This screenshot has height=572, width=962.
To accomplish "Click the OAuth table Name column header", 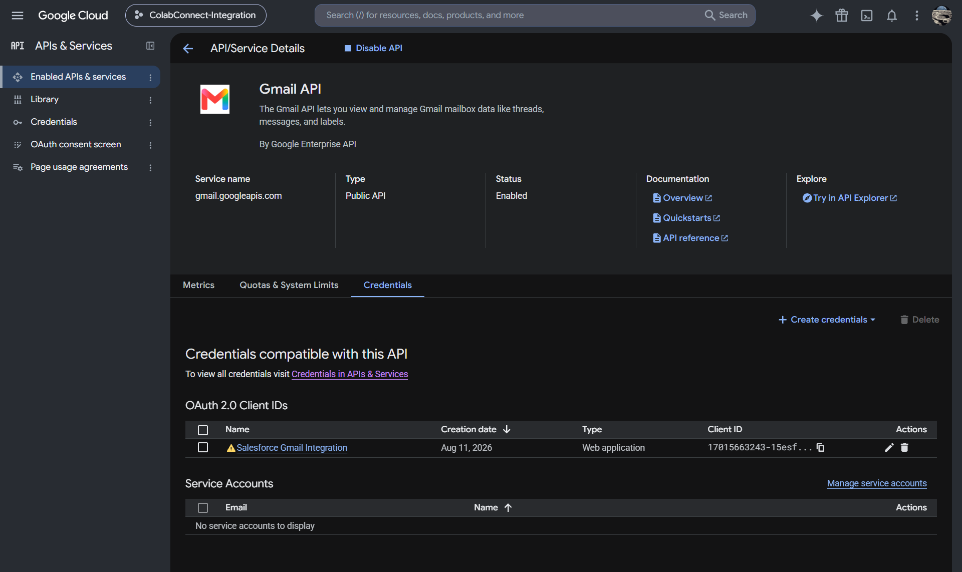I will tap(237, 429).
